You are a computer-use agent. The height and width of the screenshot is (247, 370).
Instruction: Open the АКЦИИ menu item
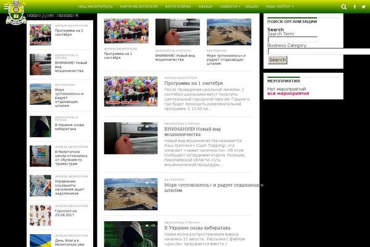[252, 7]
